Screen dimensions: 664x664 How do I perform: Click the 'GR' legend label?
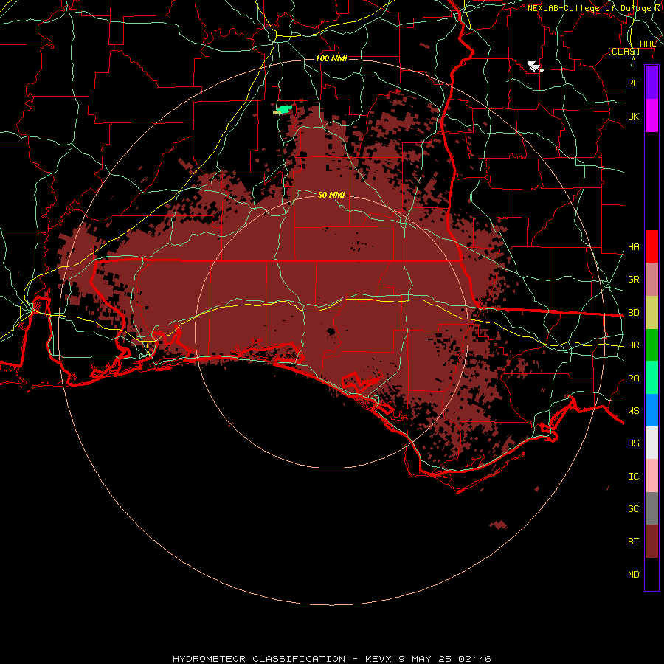(x=634, y=280)
